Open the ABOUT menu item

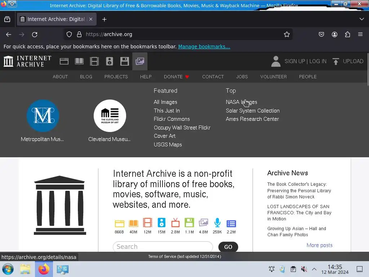60,77
